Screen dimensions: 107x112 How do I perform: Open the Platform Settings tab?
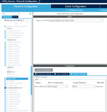pos(78,74)
